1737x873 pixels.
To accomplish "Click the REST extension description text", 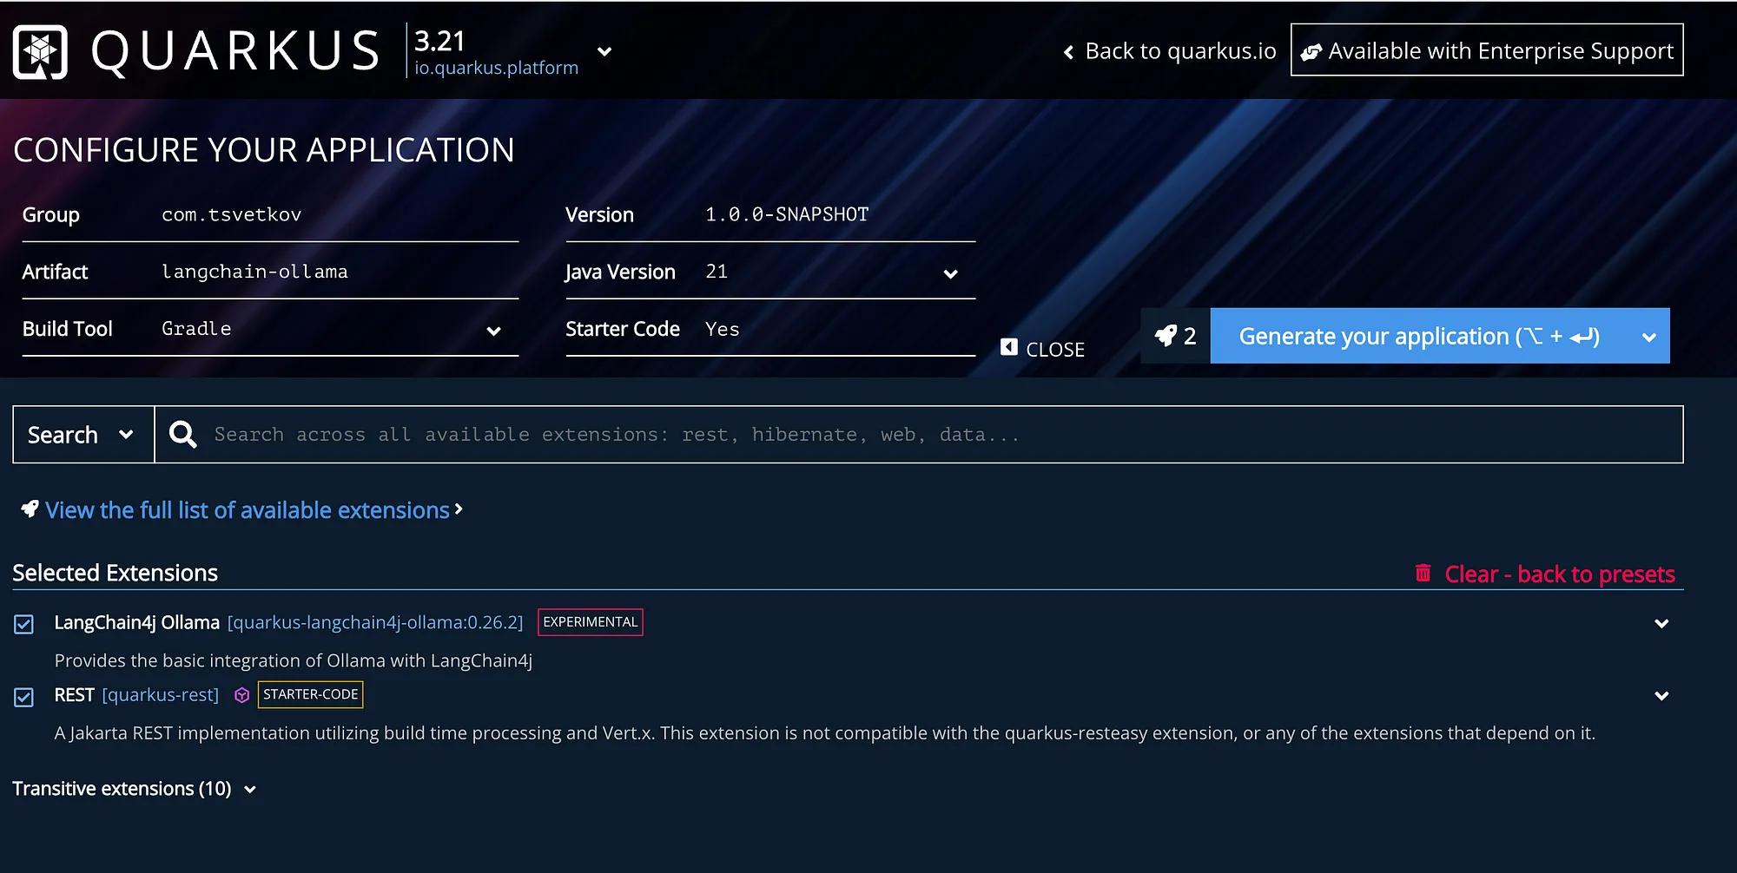I will pyautogui.click(x=824, y=733).
